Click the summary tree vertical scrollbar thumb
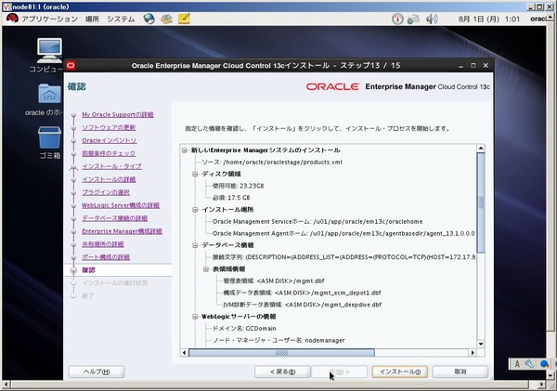The width and height of the screenshot is (557, 391). point(481,202)
